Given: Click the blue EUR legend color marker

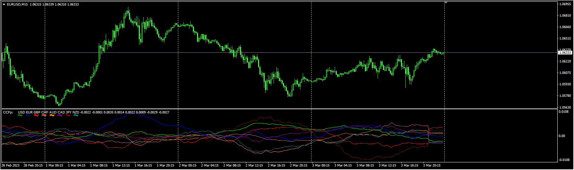Looking at the screenshot, I should 28,115.
